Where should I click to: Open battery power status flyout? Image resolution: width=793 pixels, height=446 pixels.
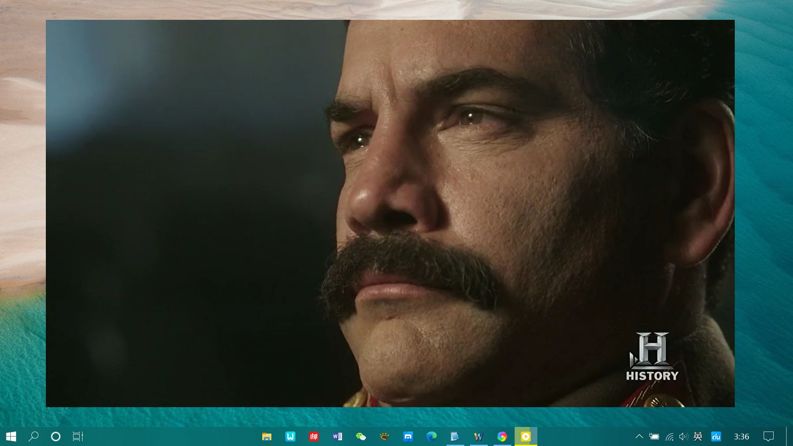pos(654,437)
